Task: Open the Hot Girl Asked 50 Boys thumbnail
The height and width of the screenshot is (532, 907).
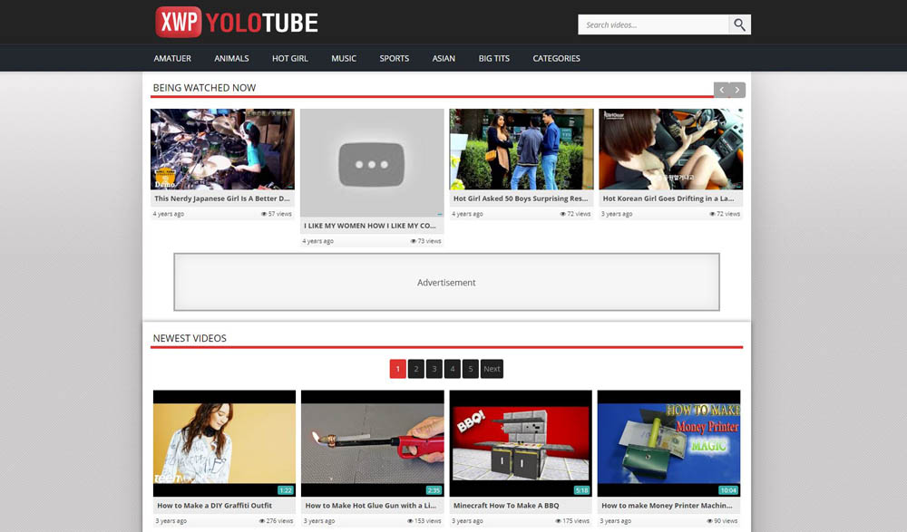Action: click(x=522, y=149)
